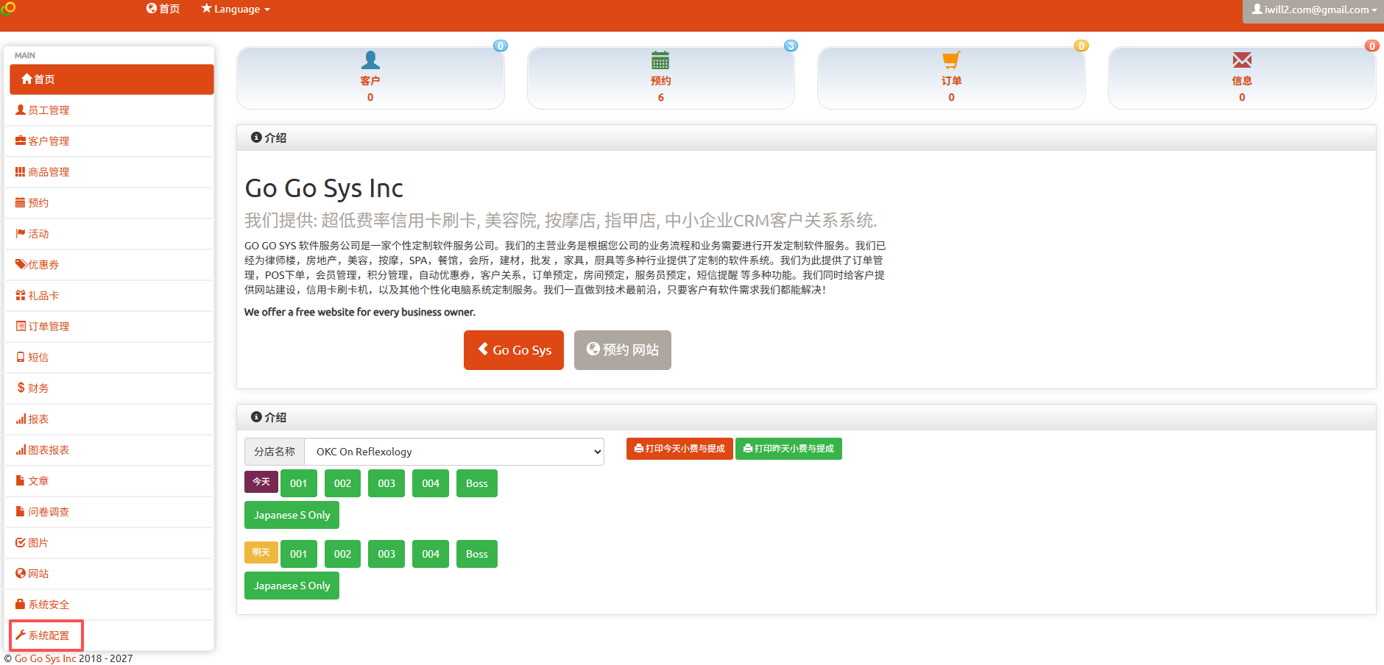Click 打印今天小费与提成 button
1384x665 pixels.
tap(679, 449)
